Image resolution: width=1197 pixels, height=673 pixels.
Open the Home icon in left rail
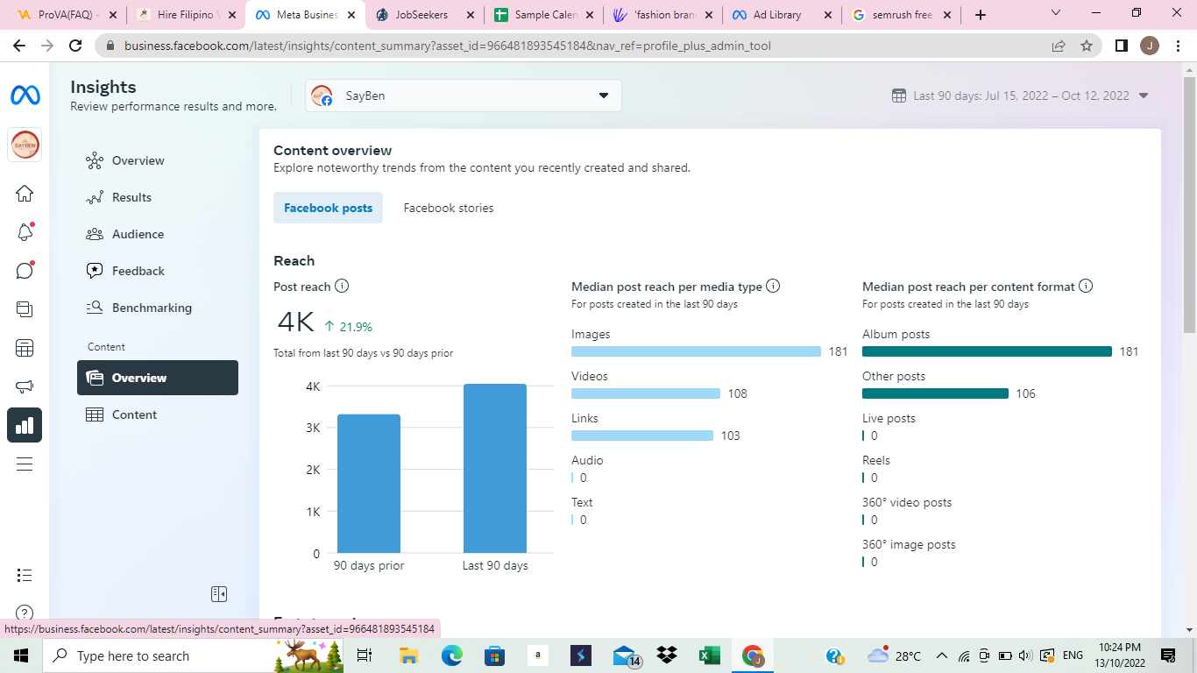25,194
